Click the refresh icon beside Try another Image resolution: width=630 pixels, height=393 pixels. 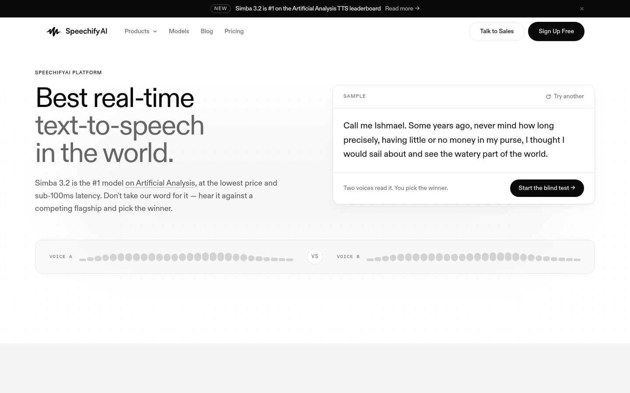[548, 97]
